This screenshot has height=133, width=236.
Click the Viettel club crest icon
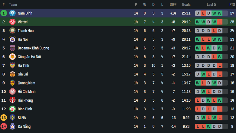coord(12,22)
